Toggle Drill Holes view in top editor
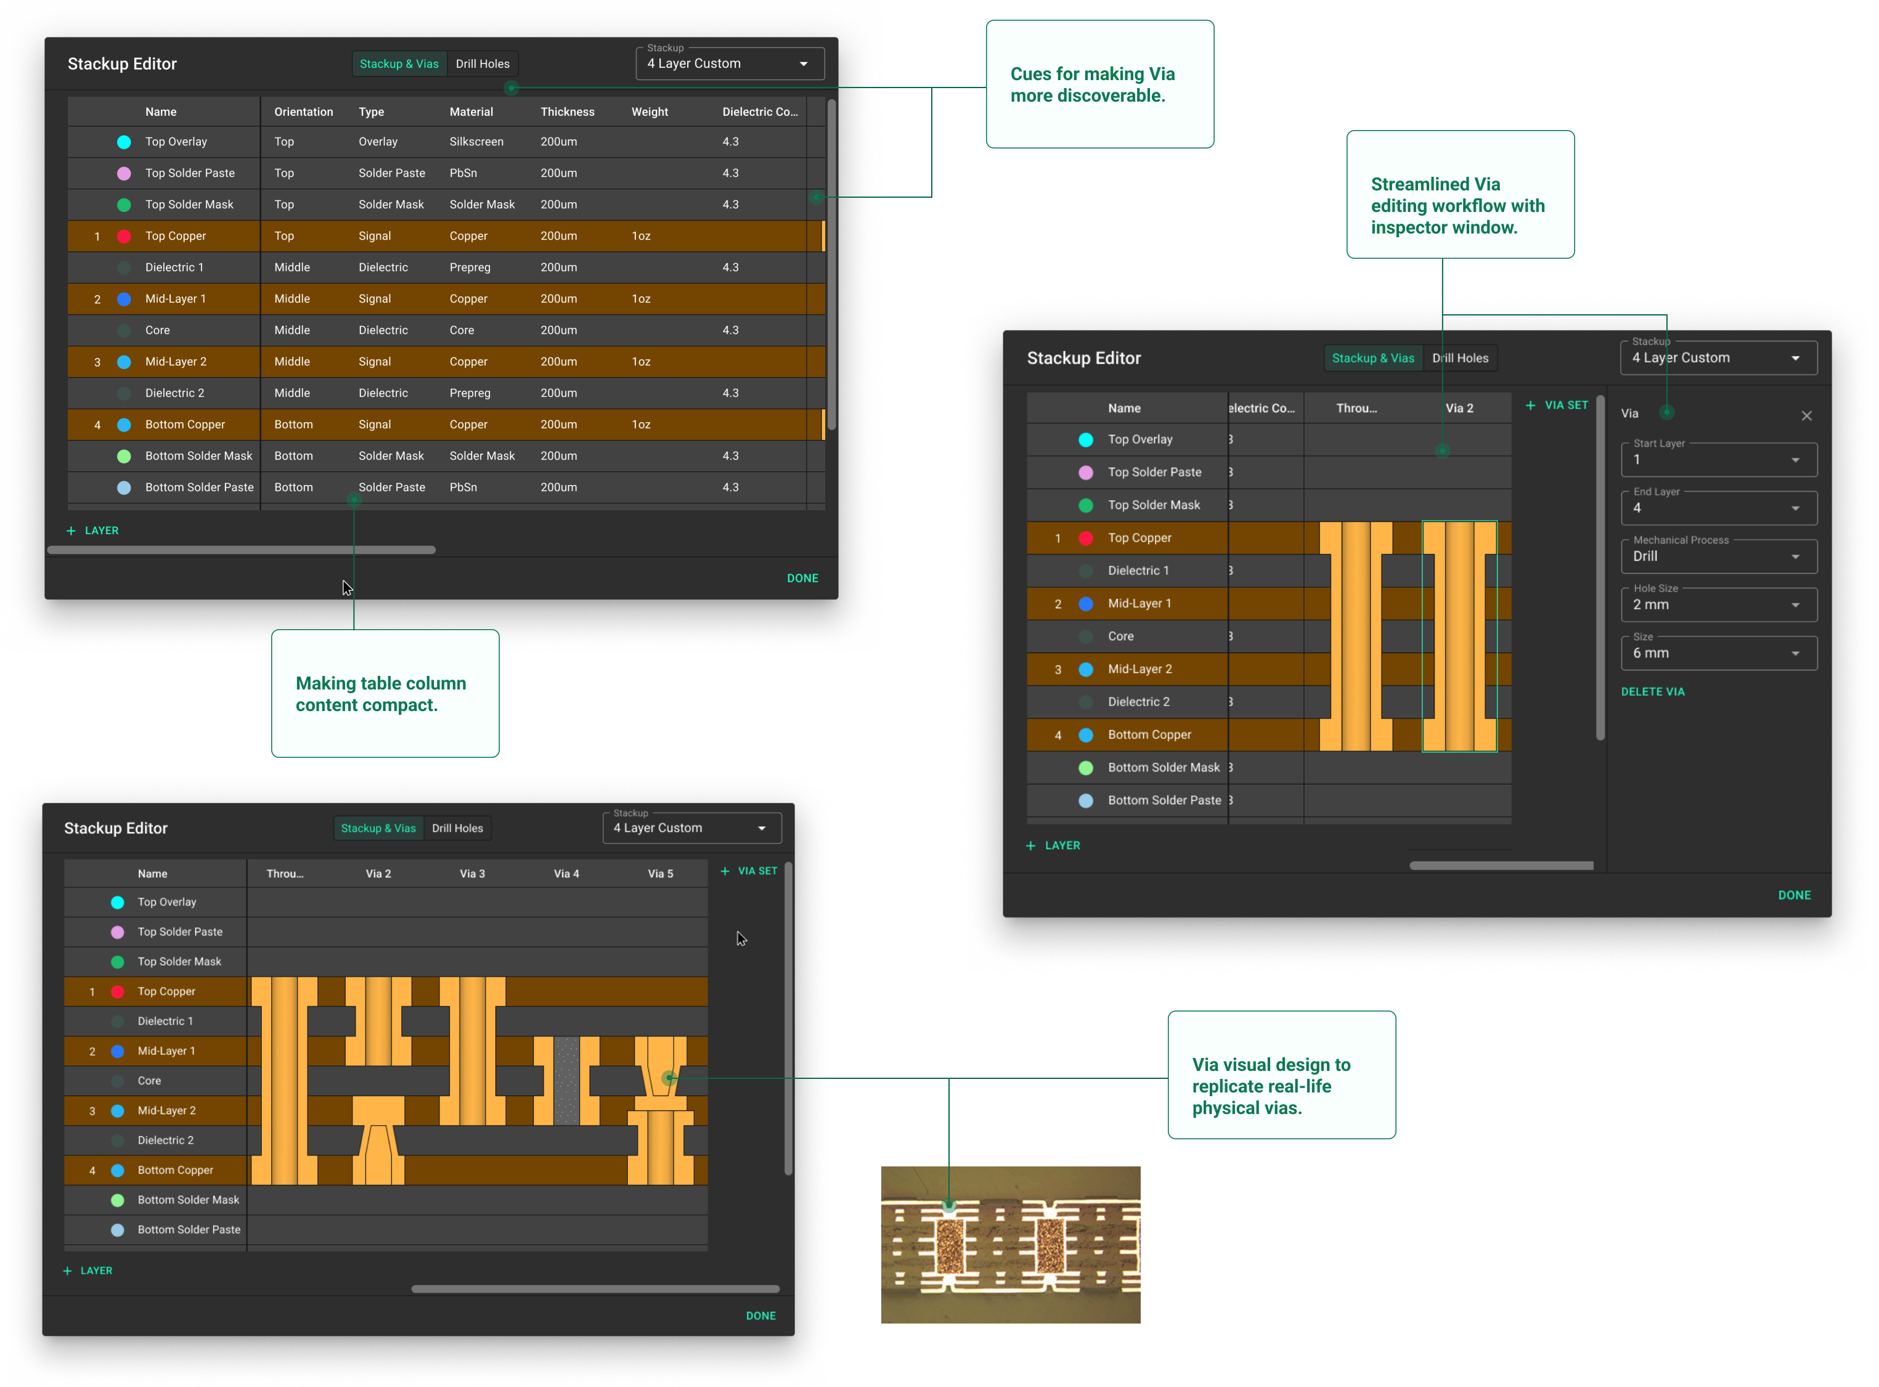1879x1387 pixels. (x=483, y=64)
